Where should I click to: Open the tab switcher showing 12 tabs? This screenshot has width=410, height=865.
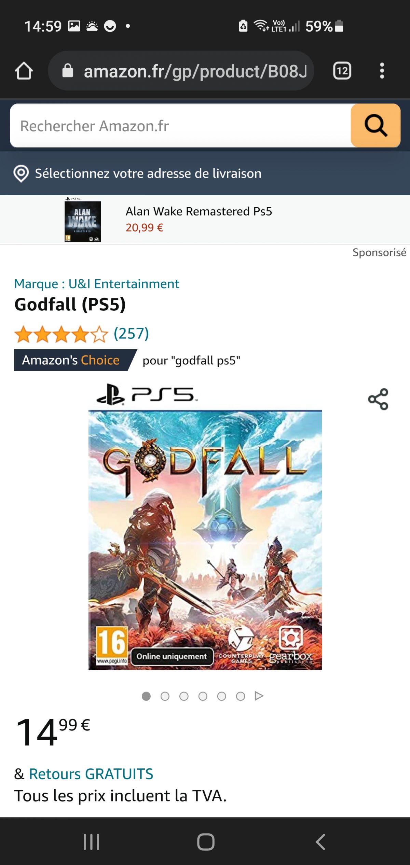[x=342, y=71]
